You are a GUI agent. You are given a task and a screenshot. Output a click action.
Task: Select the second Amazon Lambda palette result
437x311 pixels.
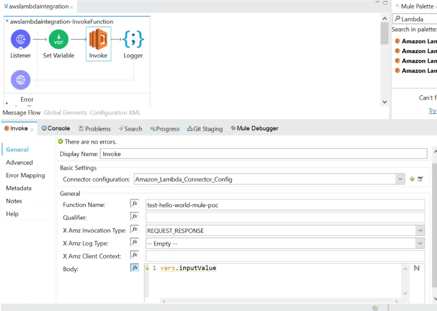(416, 51)
